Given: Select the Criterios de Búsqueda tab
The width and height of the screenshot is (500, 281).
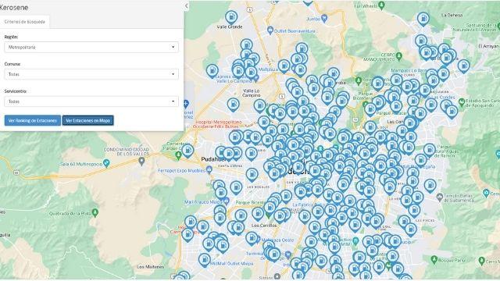Looking at the screenshot, I should coord(24,22).
